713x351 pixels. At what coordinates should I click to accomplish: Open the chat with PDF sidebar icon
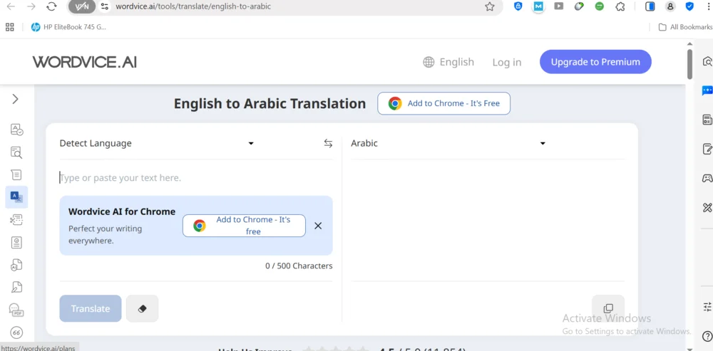point(16,310)
